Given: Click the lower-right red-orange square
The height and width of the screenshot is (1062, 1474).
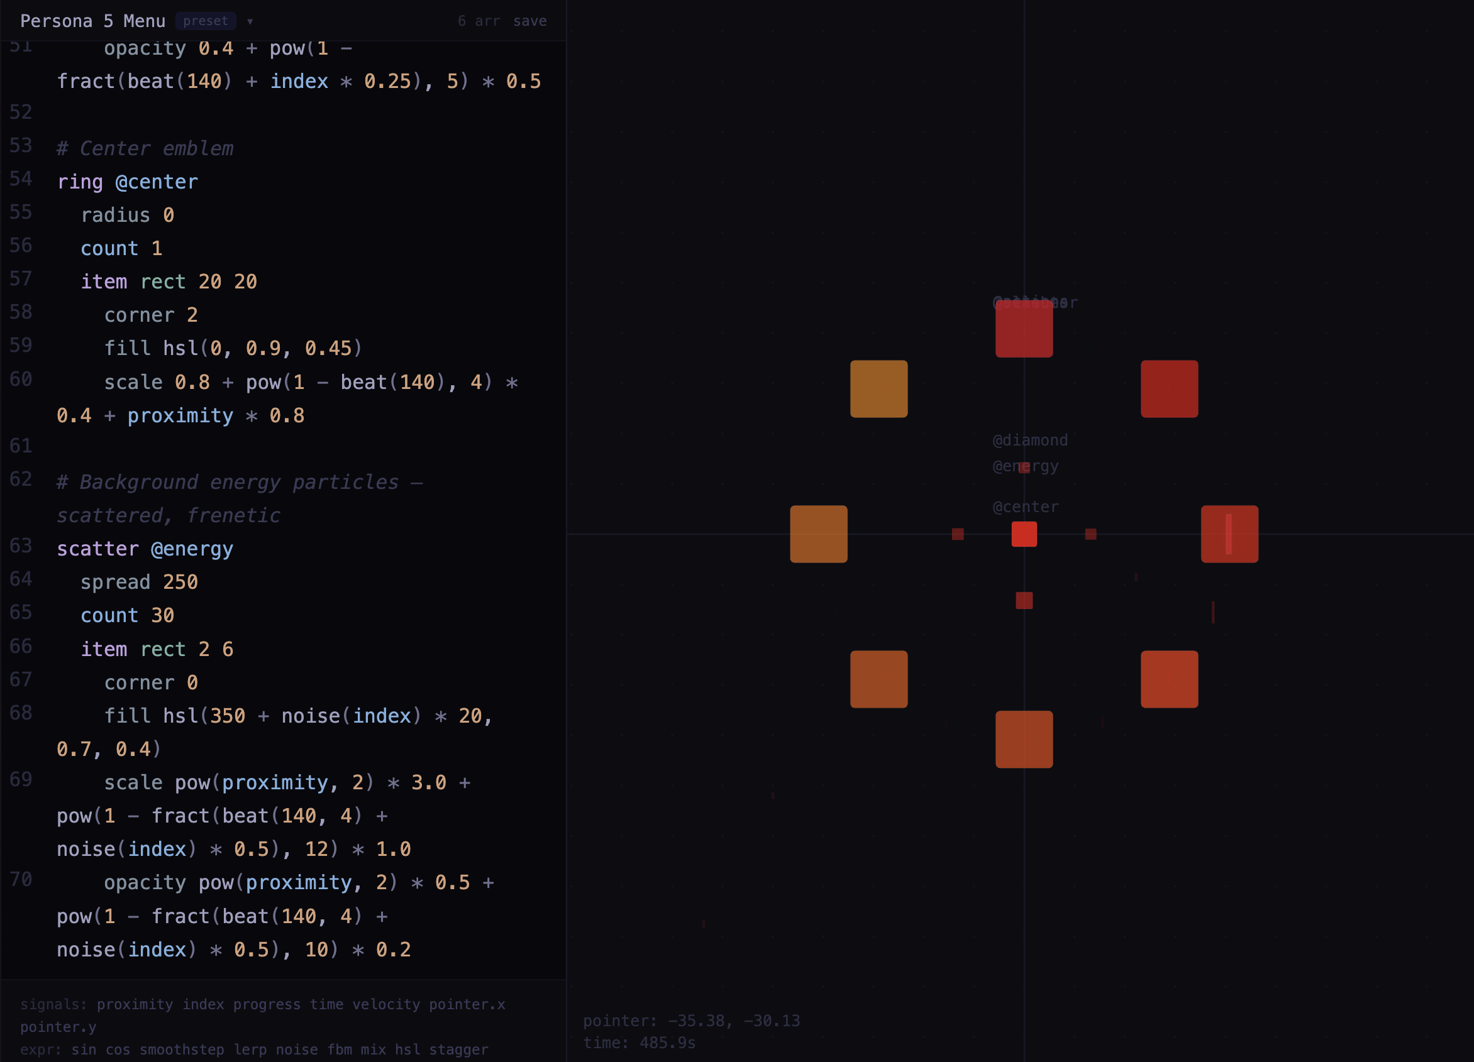Looking at the screenshot, I should (1168, 679).
